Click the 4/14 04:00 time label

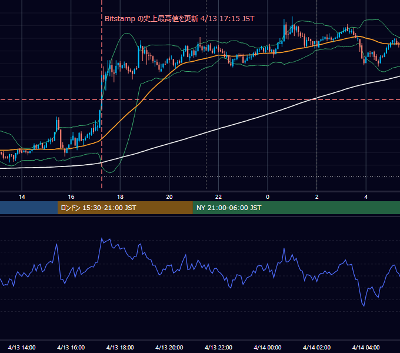click(x=366, y=347)
